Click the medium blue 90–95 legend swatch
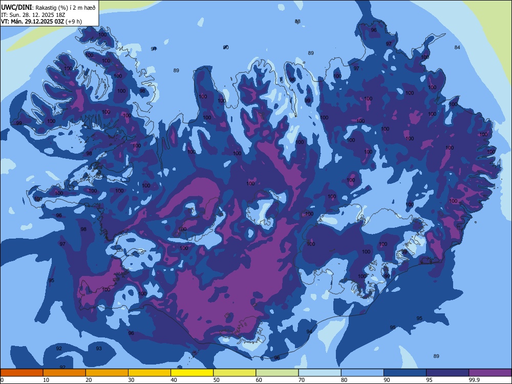Image resolution: width=512 pixels, height=384 pixels. tap(405, 373)
